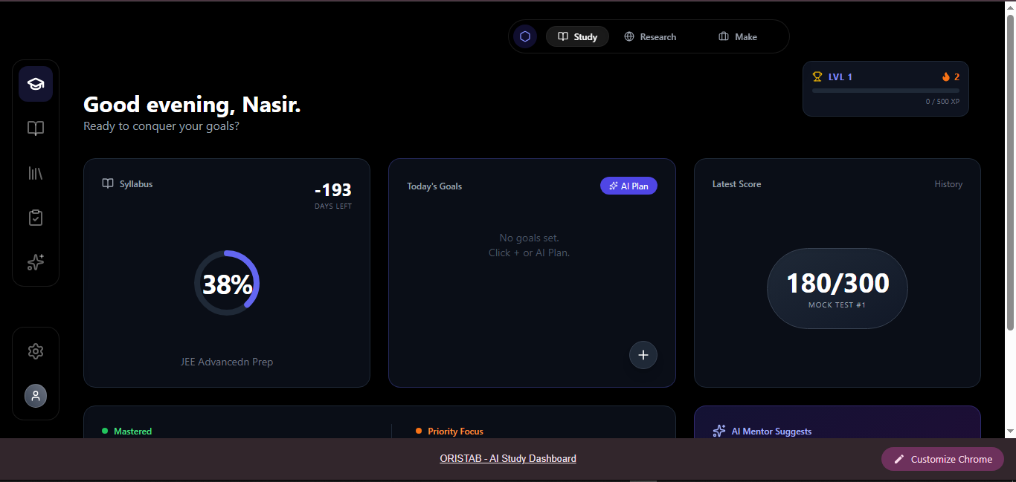Click the ORISTAB - AI Study Dashboard link

point(508,459)
